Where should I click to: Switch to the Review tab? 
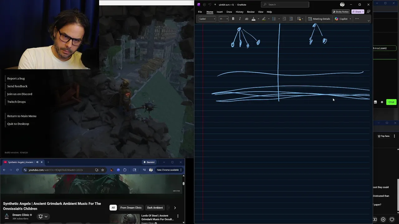coord(251,12)
